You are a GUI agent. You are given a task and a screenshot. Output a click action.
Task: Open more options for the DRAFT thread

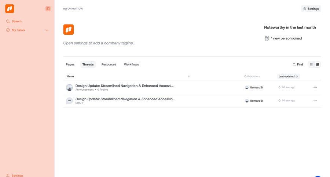coord(315,101)
